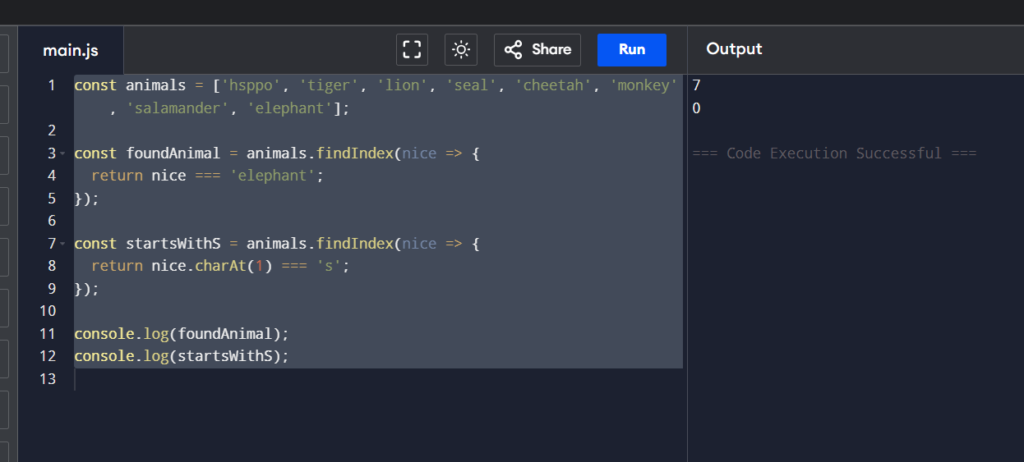Select the main.js file tab

71,50
